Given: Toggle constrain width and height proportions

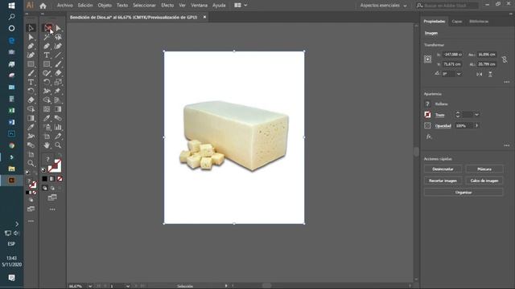Looking at the screenshot, I should 505,59.
